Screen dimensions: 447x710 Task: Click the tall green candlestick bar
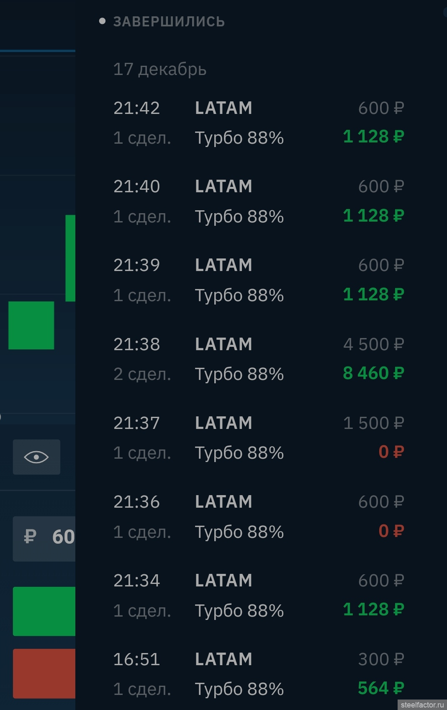tap(70, 258)
